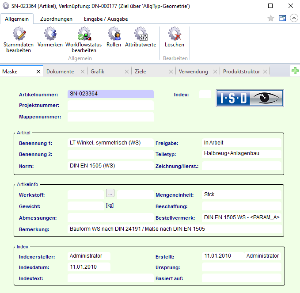Open Werkstoff selection with ellipsis button
Image resolution: width=300 pixels, height=293 pixels.
(110, 193)
